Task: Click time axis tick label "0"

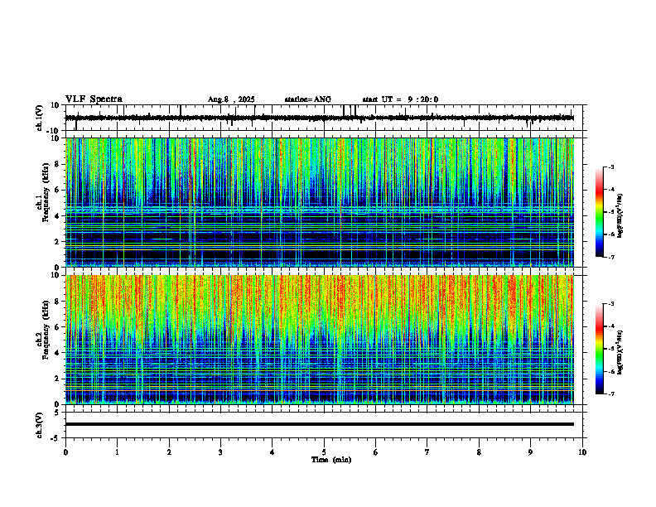Action: pos(65,452)
